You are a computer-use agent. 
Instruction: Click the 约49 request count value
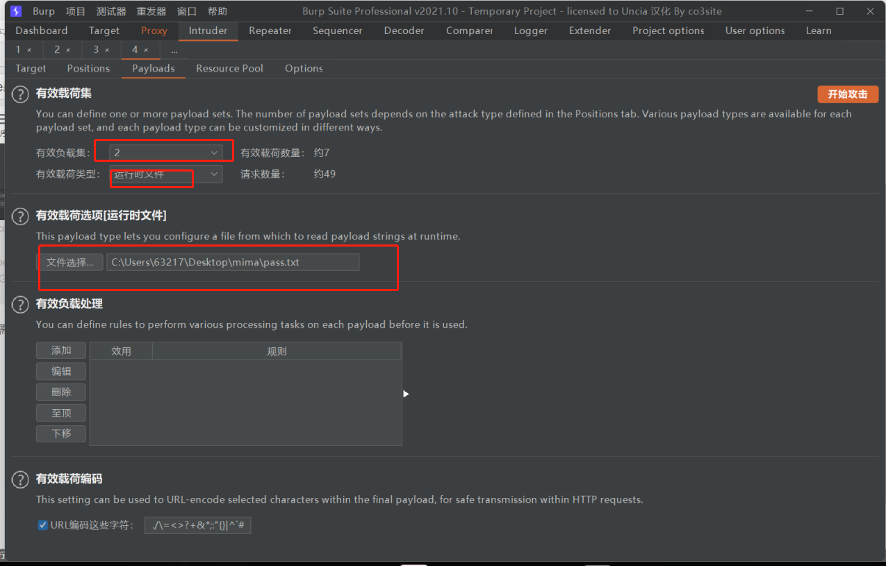[x=325, y=174]
